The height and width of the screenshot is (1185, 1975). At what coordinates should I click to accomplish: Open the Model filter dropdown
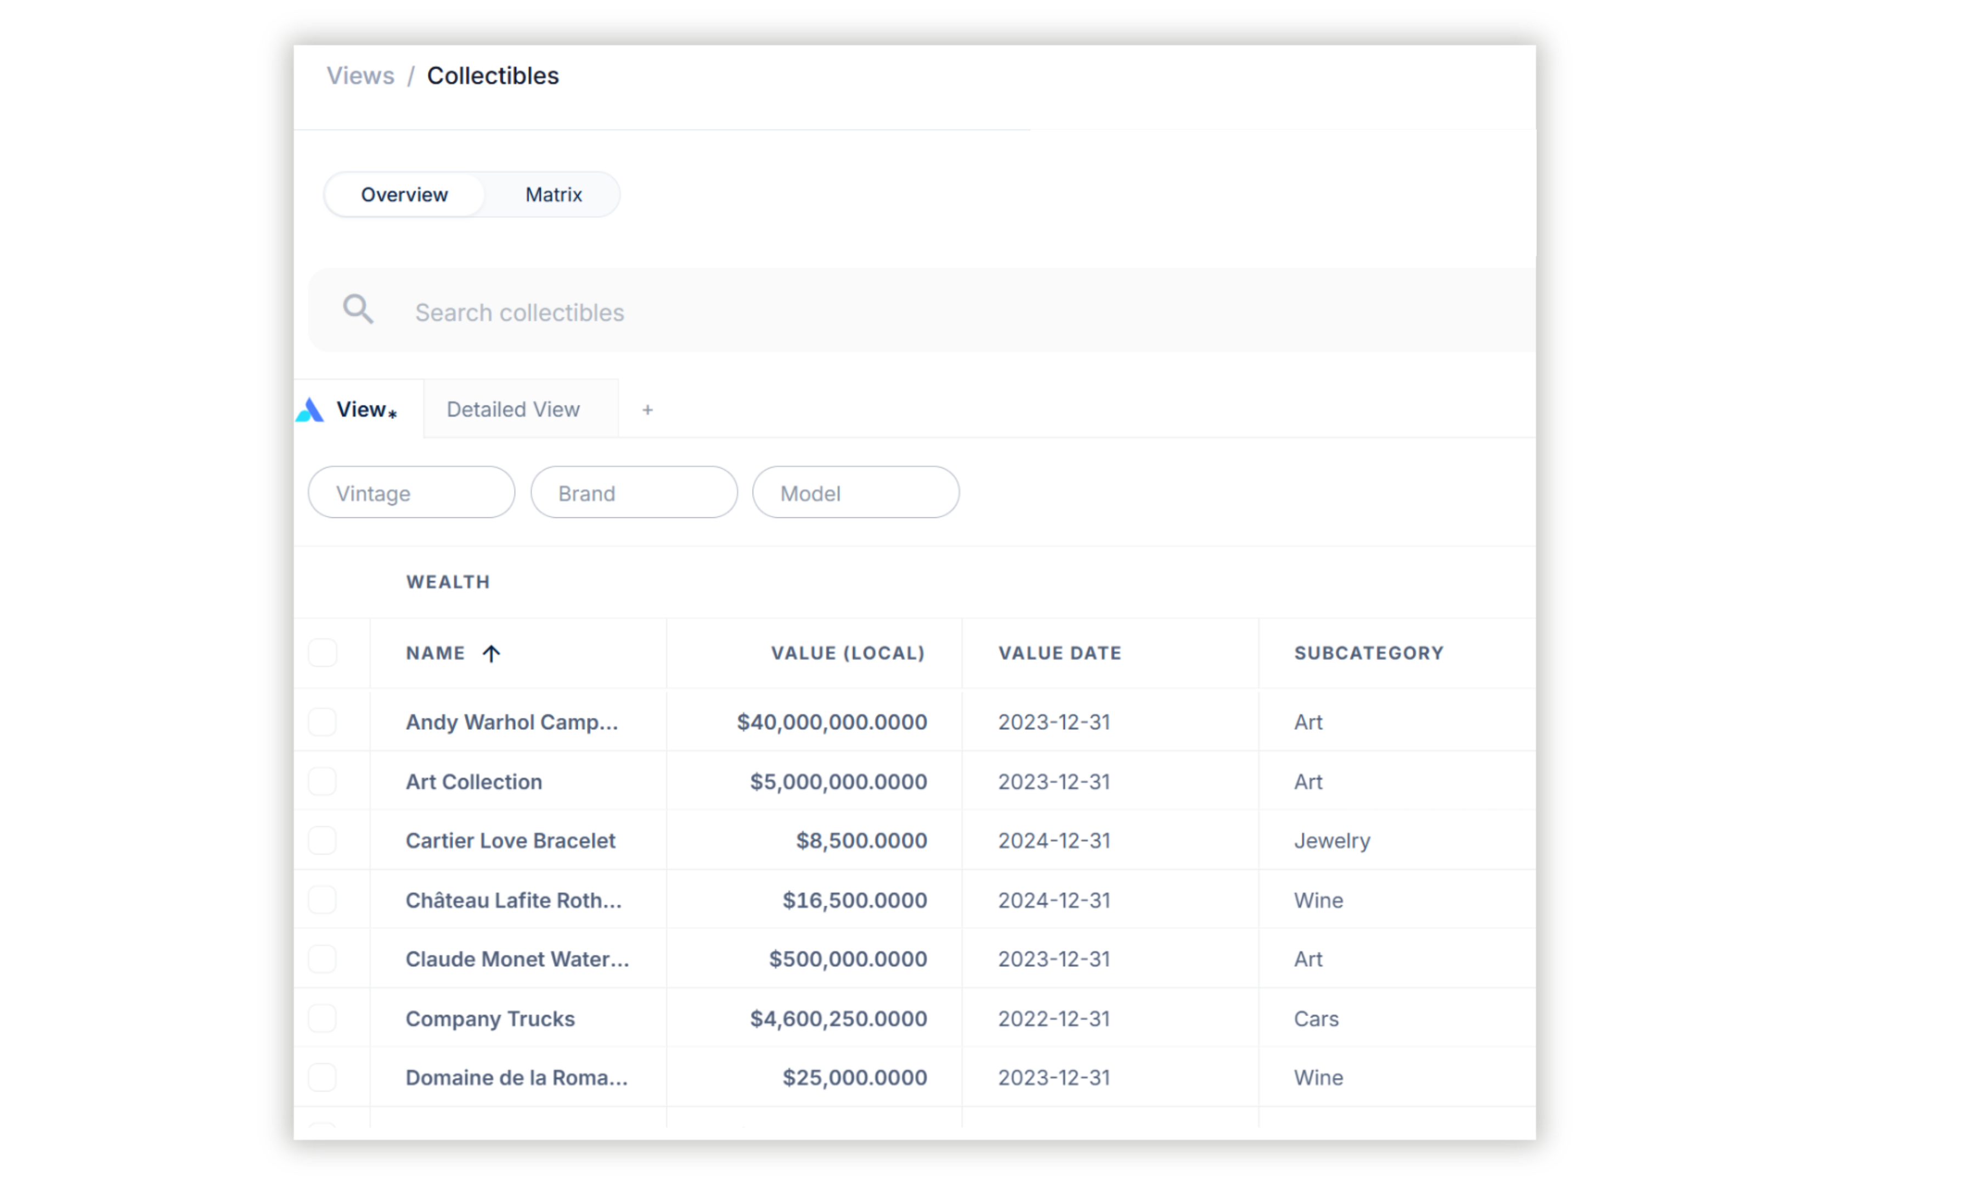855,493
